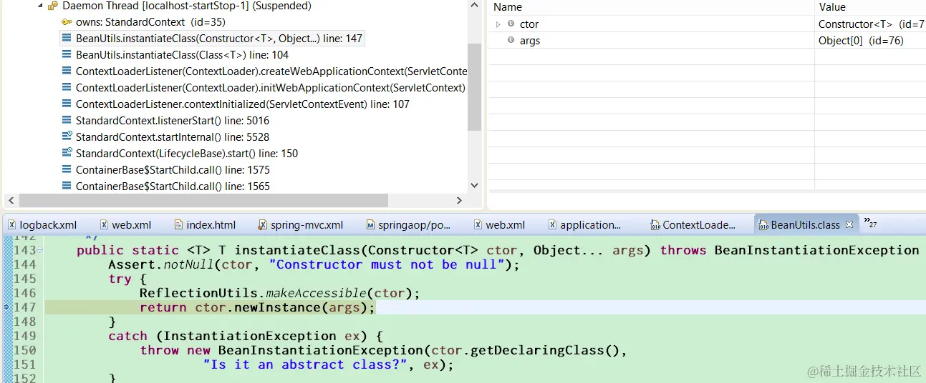Expand the ctor variable row
Image resolution: width=926 pixels, height=383 pixels.
[498, 24]
